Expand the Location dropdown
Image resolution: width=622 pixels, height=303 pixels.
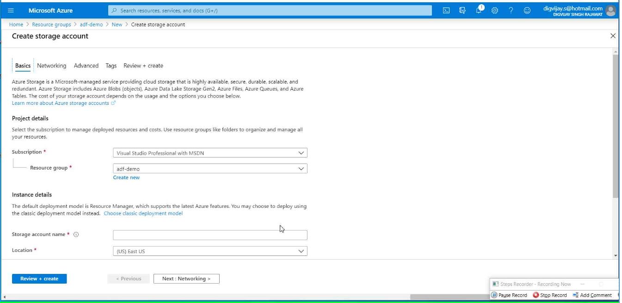coord(210,251)
